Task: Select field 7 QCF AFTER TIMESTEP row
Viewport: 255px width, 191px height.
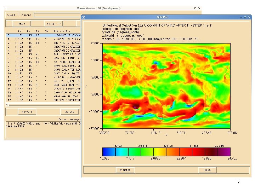Action: (44, 62)
